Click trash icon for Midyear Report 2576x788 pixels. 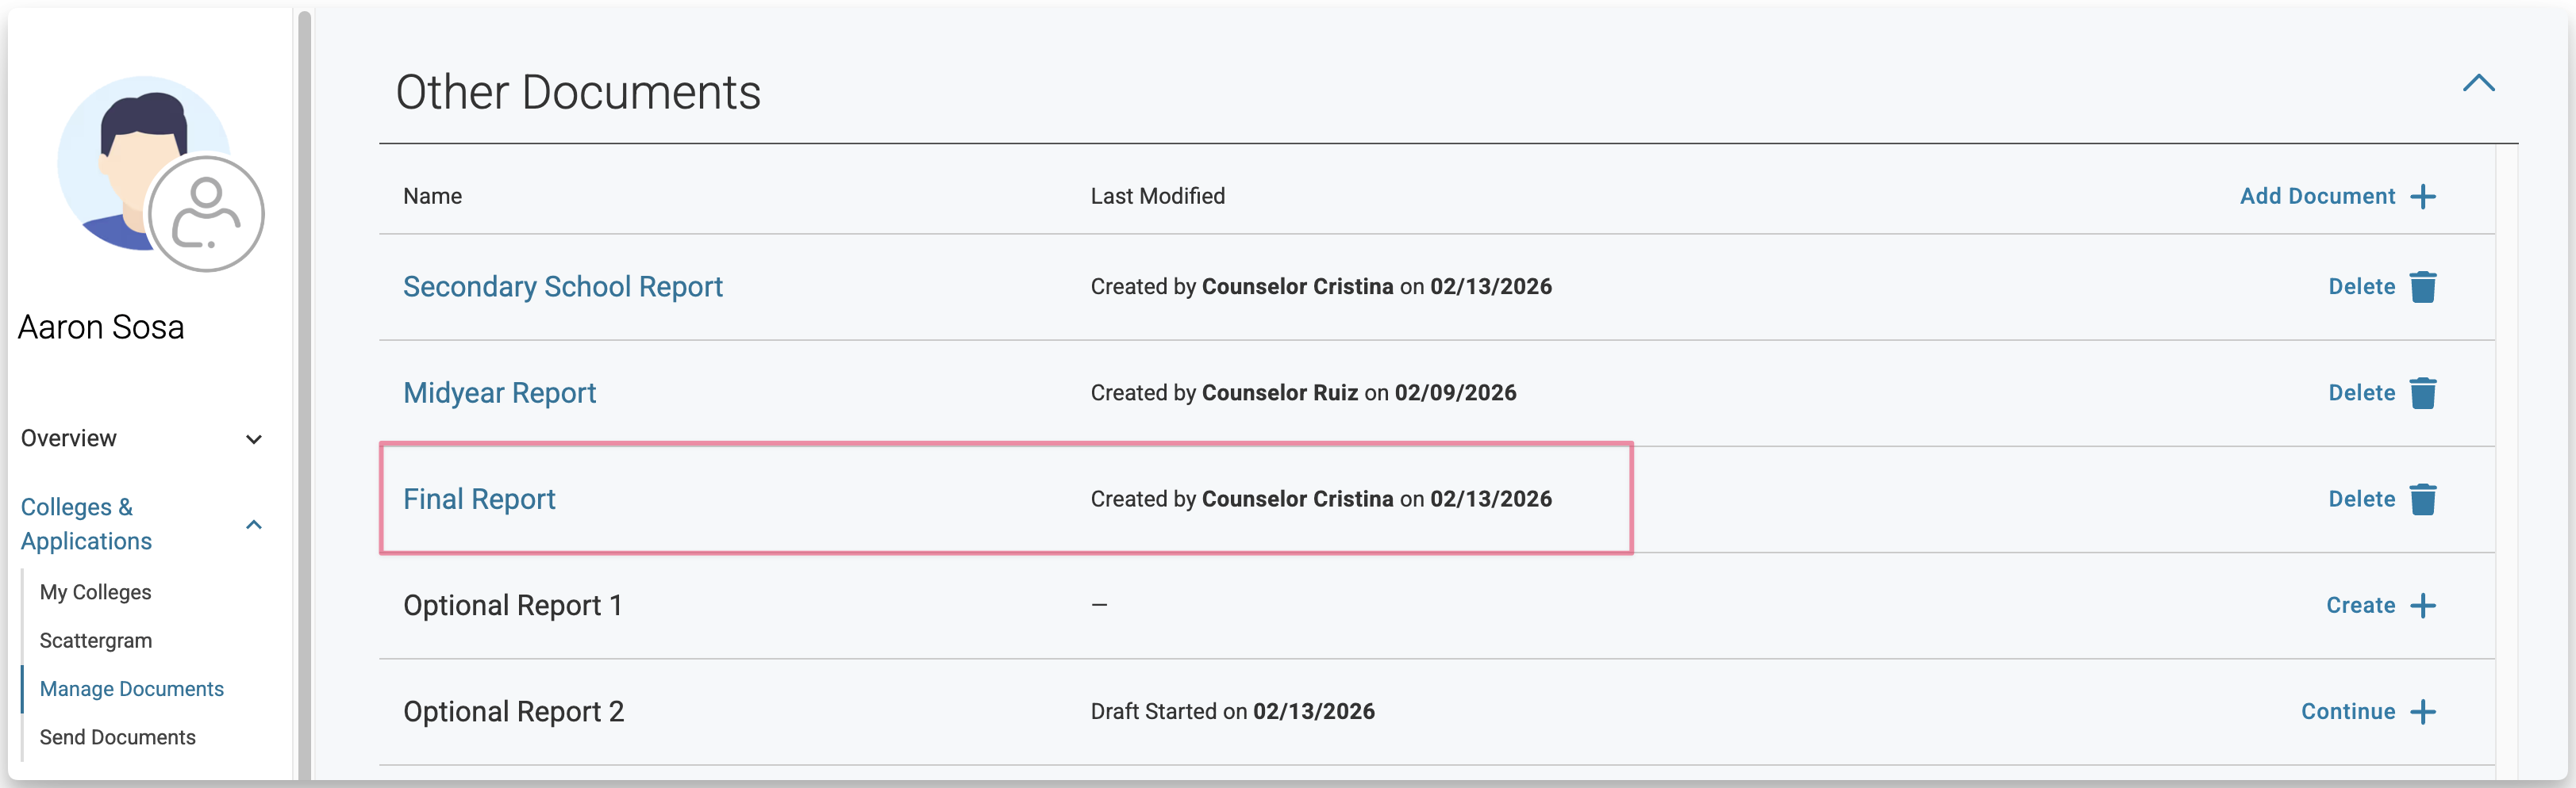pos(2422,393)
